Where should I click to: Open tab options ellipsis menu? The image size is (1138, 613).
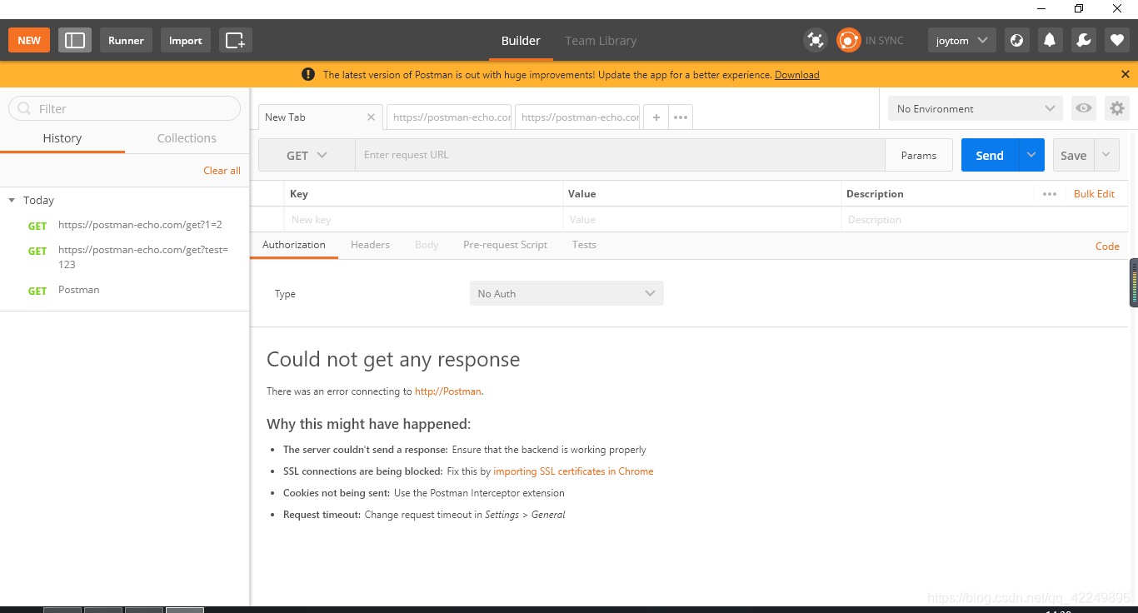pyautogui.click(x=681, y=117)
